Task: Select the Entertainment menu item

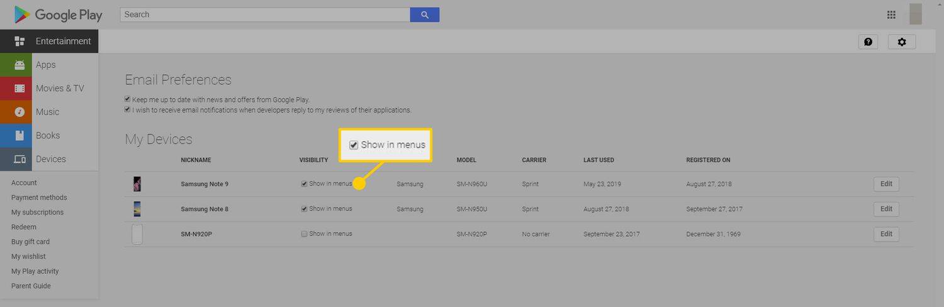Action: coord(49,42)
